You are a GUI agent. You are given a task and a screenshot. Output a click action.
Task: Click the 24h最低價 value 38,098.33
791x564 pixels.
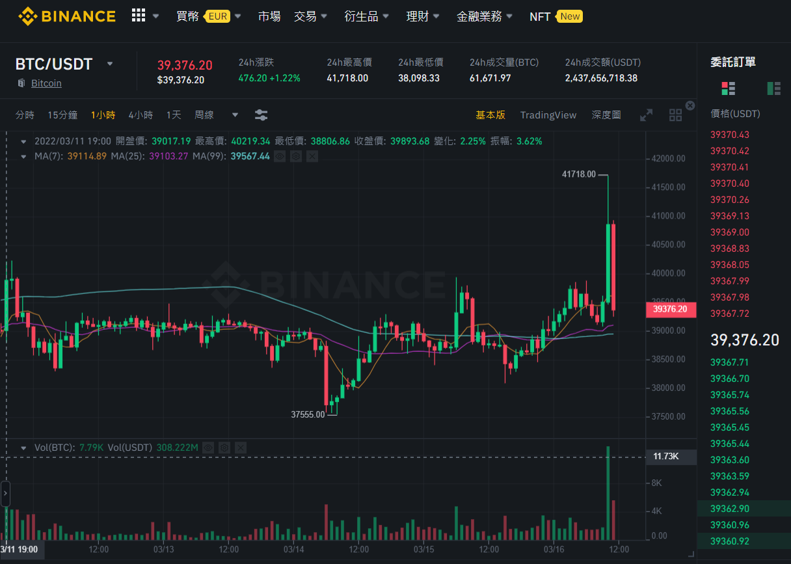[x=419, y=78]
